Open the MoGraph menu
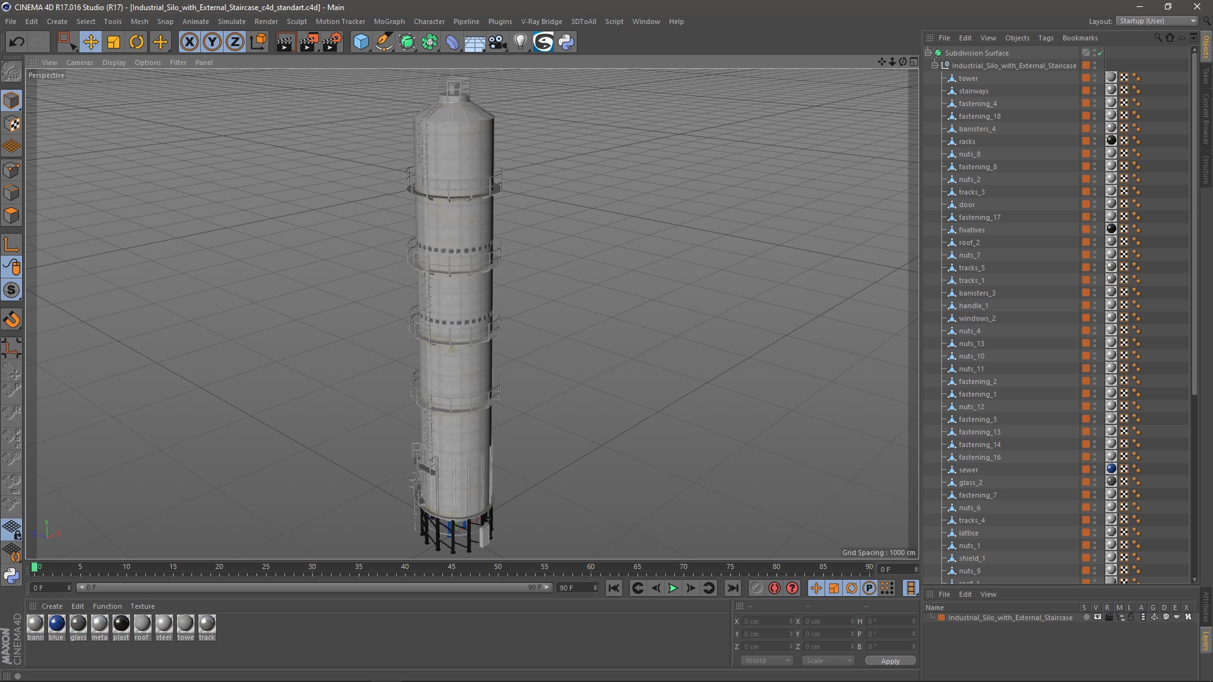The image size is (1213, 682). click(x=389, y=21)
